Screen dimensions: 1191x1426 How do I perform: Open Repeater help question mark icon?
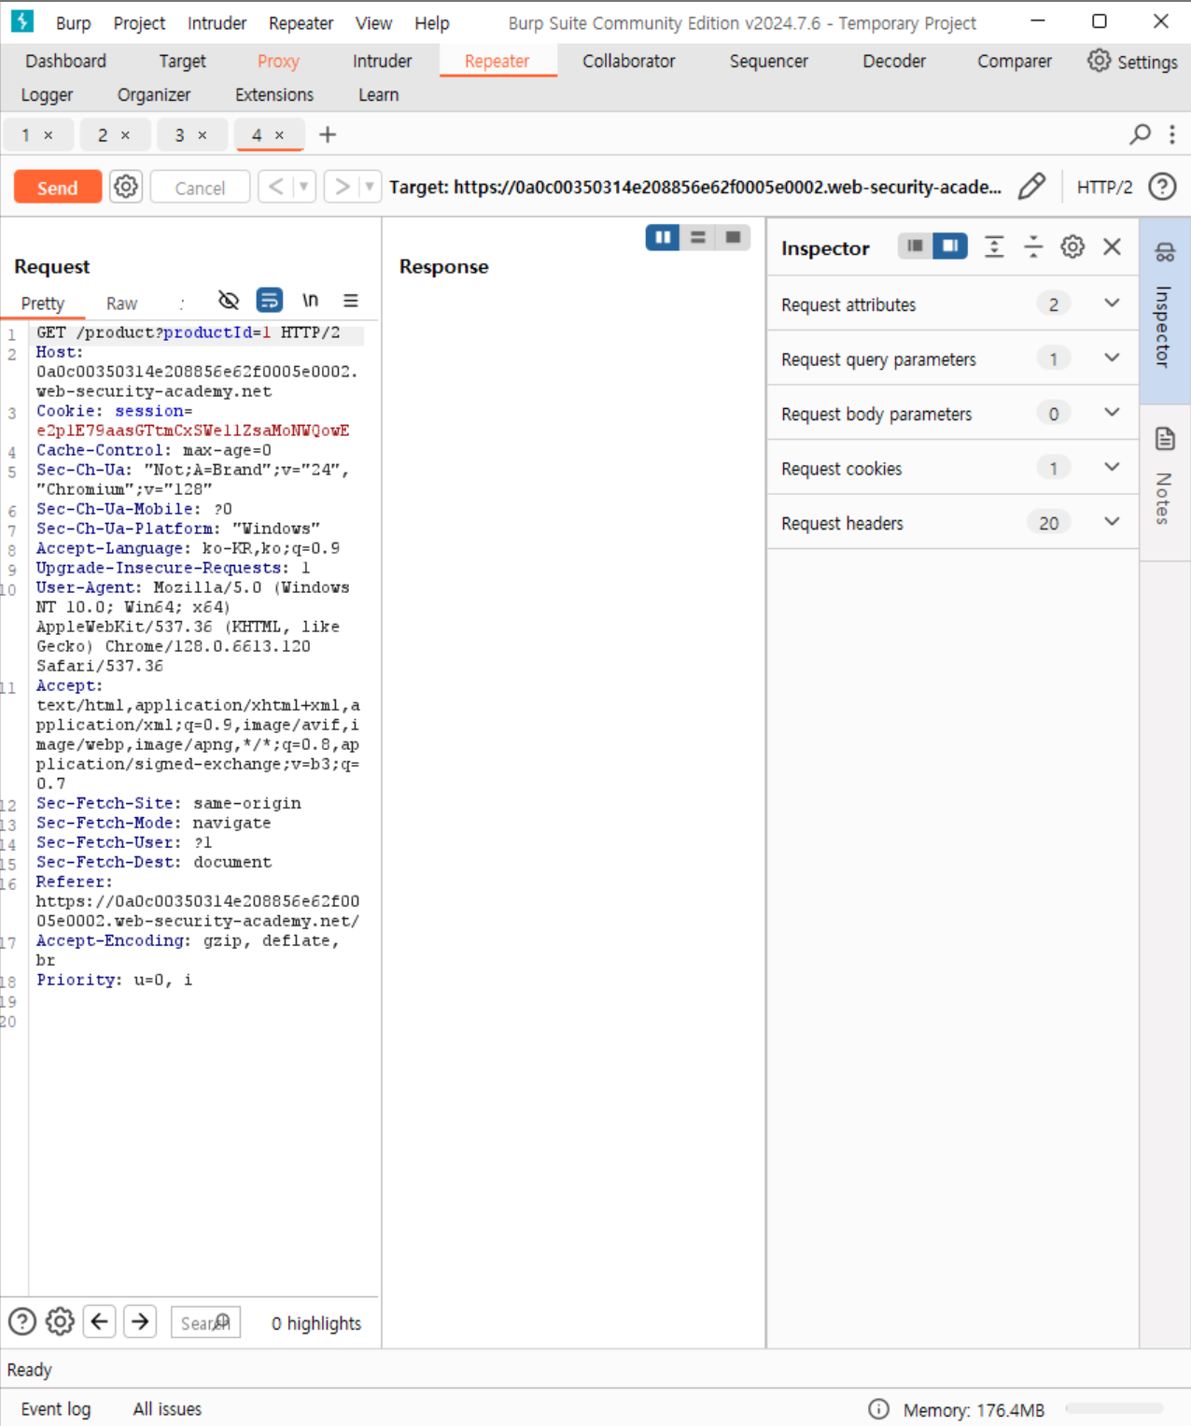click(1162, 187)
